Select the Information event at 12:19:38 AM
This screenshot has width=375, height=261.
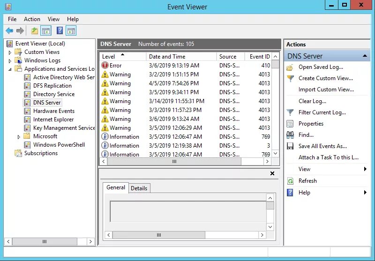coord(186,146)
